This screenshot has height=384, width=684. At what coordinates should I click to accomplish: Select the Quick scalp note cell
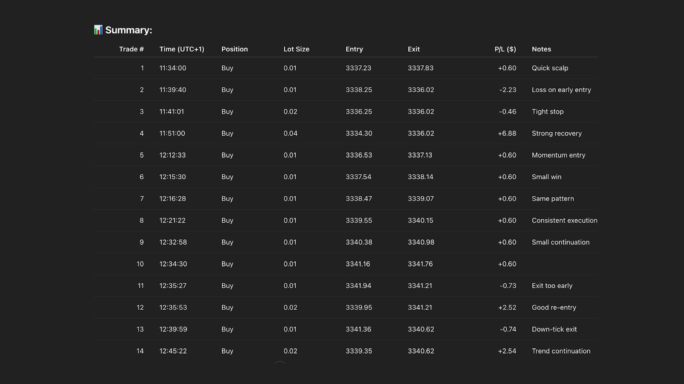(x=550, y=68)
